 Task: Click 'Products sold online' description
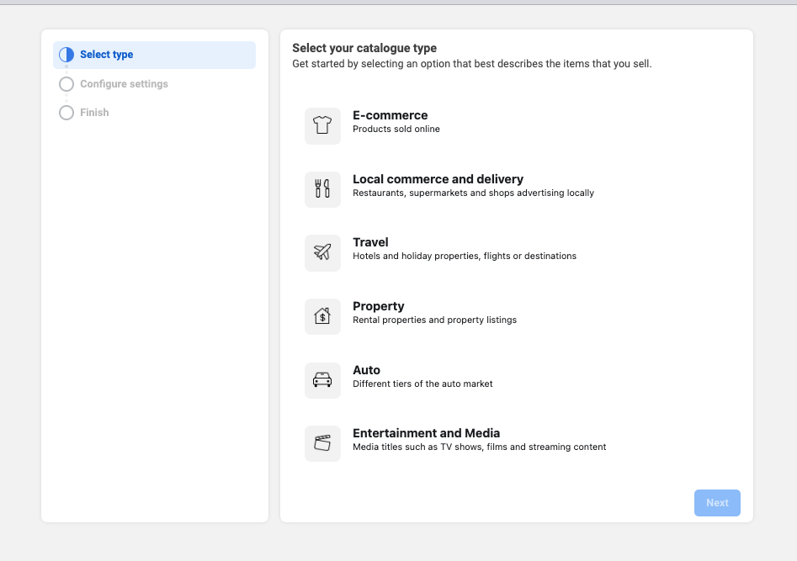(x=396, y=130)
